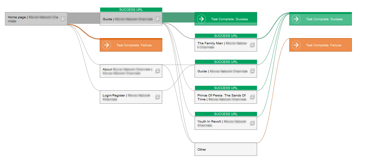Click the SUCCESS URL banner above Youth In Revolt

point(226,114)
